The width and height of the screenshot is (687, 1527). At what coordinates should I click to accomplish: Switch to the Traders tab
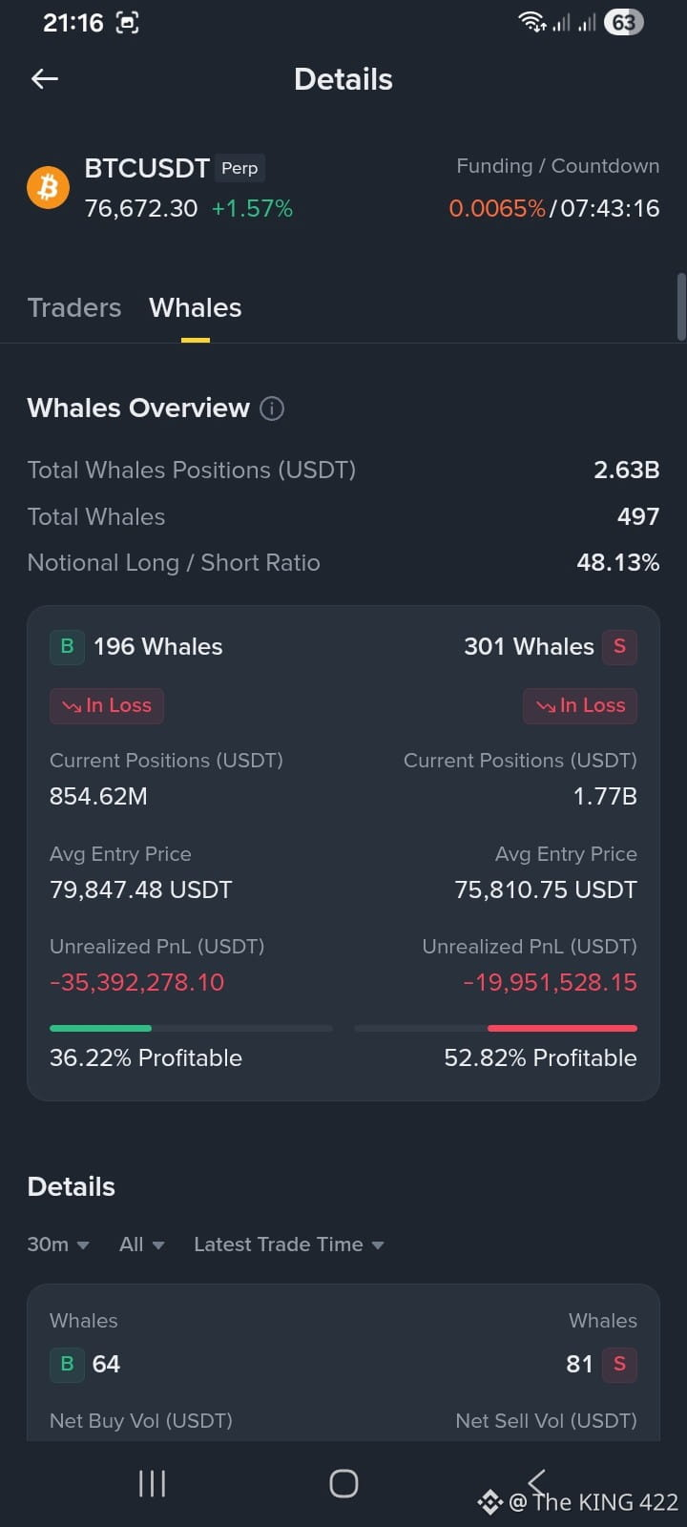tap(74, 307)
